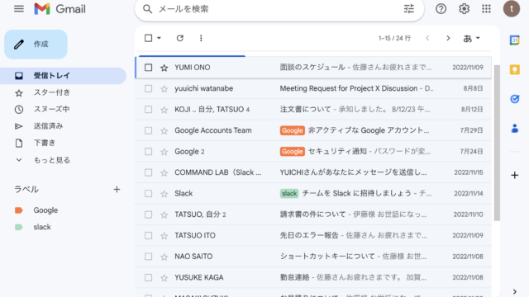This screenshot has width=529, height=297.
Task: Click the Gmail logo
Action: pos(60,9)
